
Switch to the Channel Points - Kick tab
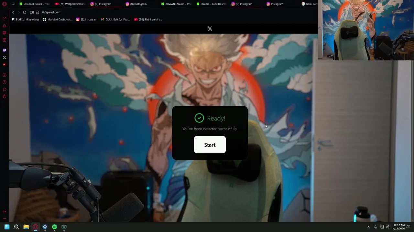35,4
